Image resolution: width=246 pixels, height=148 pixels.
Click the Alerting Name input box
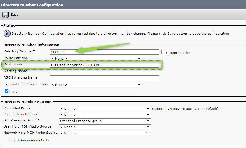coord(104,72)
